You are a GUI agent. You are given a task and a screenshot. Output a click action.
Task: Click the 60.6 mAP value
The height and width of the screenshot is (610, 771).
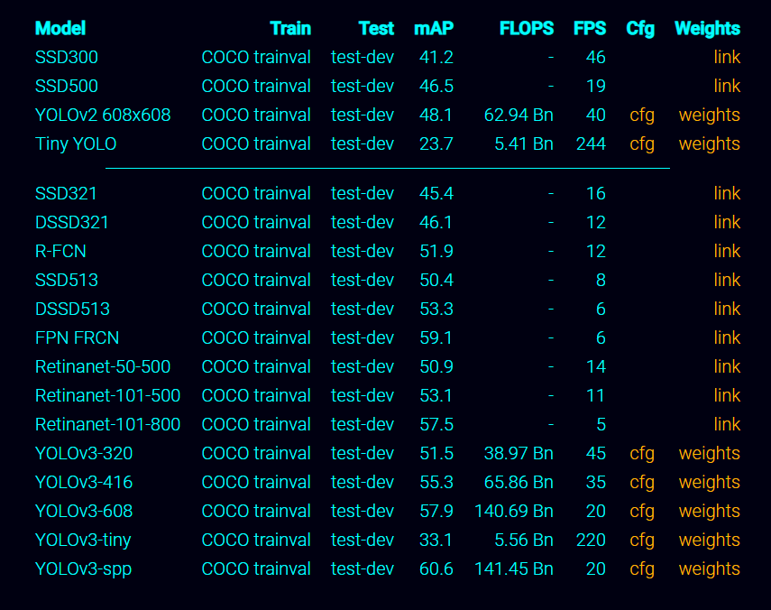[436, 569]
